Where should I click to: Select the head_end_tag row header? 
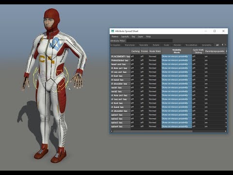(120, 64)
